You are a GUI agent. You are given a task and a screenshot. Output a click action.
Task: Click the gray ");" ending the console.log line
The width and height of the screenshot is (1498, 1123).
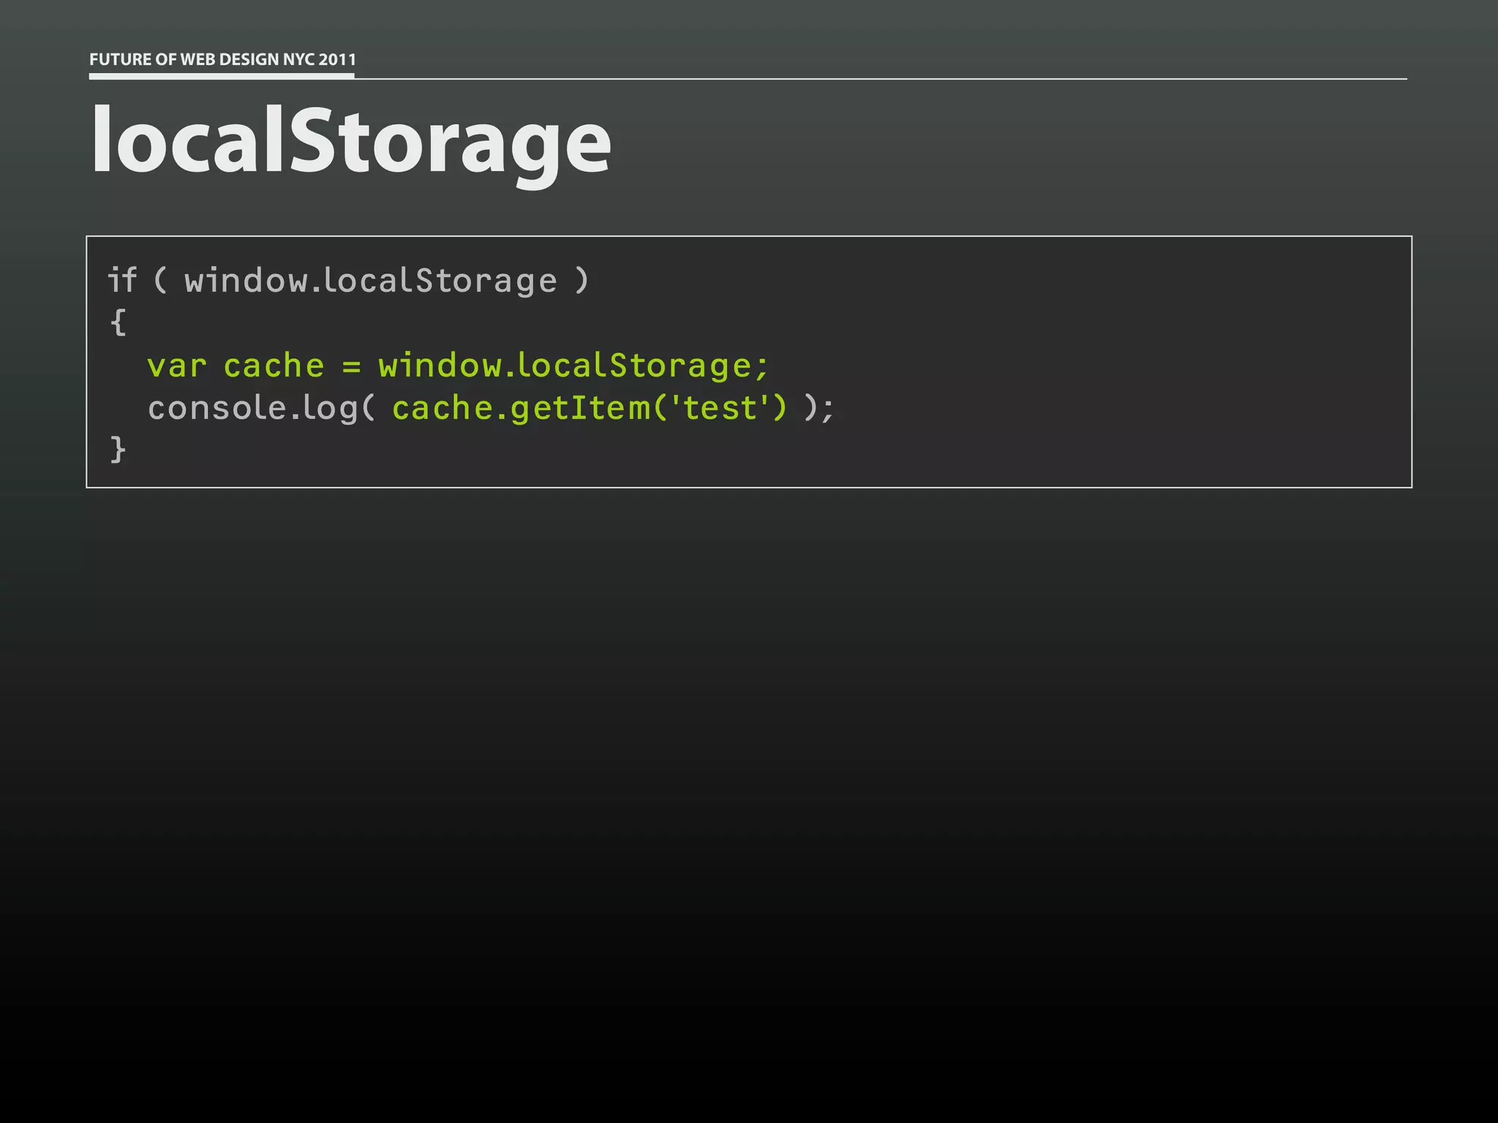pos(818,408)
